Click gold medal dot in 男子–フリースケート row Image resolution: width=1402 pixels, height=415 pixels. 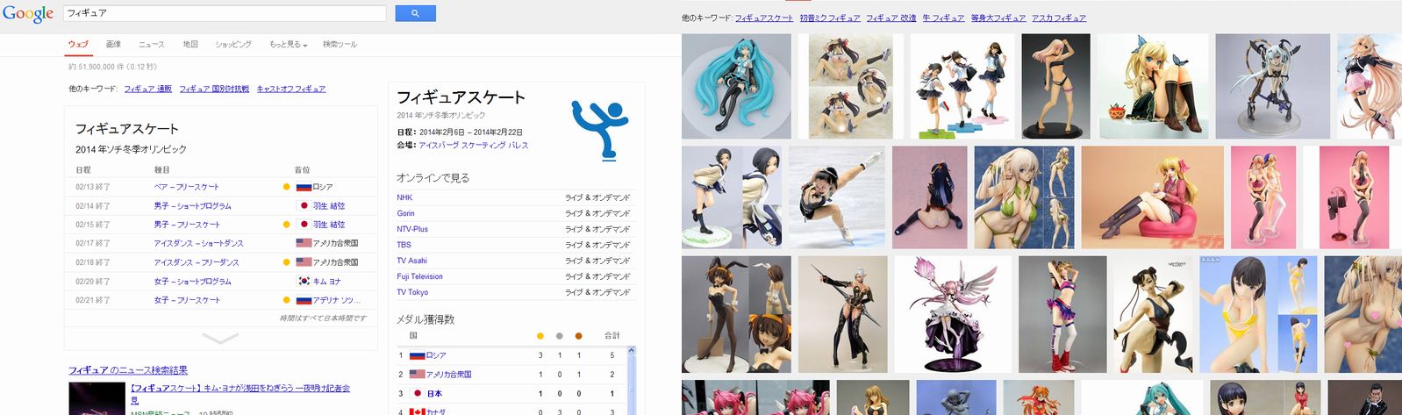[286, 225]
